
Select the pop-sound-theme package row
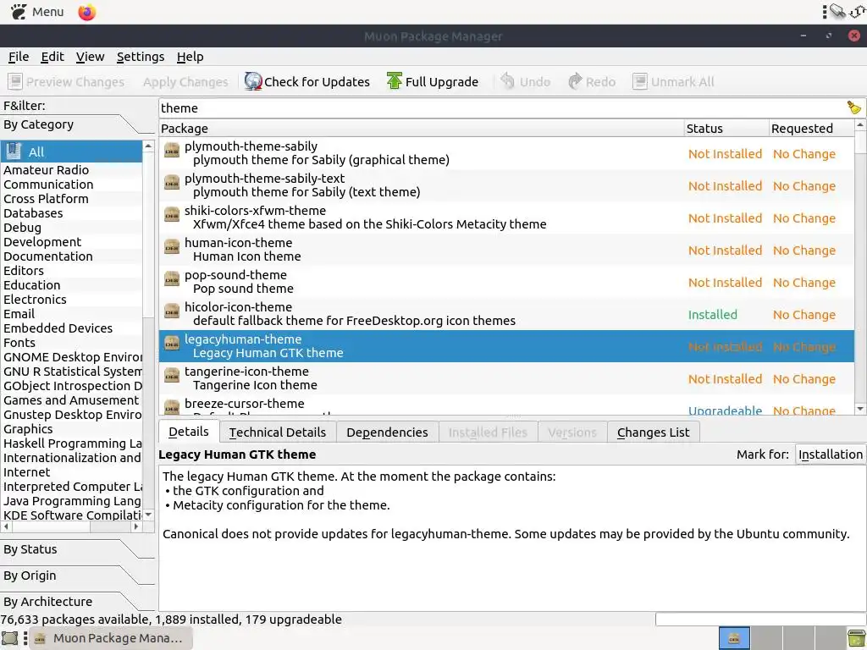coord(506,282)
